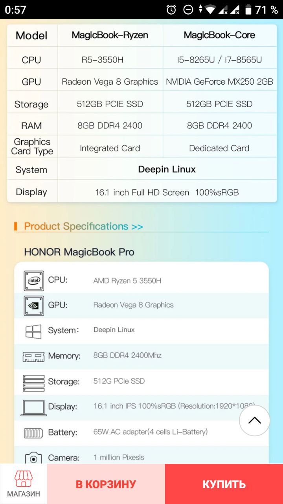Tap the scroll-to-top arrow button
Viewport: 283px width, 504px height.
[x=255, y=421]
